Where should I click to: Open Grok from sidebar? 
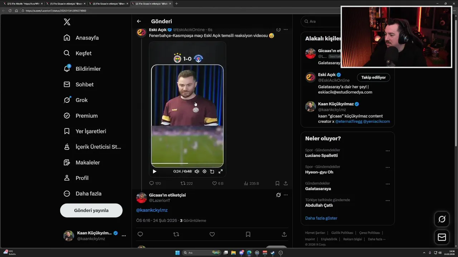click(75, 100)
